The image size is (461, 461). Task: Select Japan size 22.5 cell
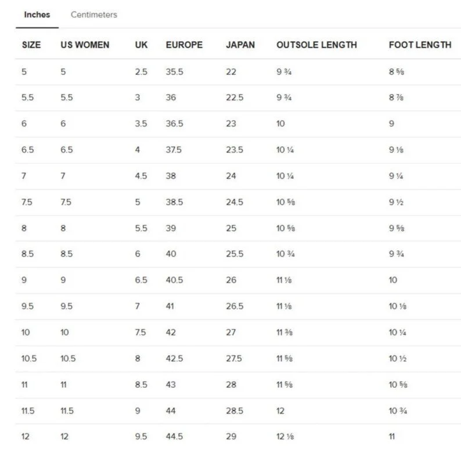point(235,98)
